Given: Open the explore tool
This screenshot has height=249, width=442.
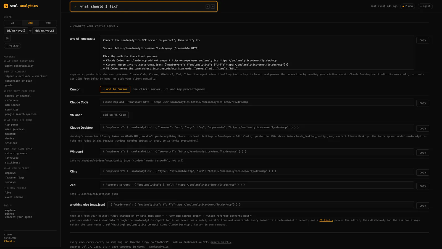Looking at the screenshot, I should point(10,210).
